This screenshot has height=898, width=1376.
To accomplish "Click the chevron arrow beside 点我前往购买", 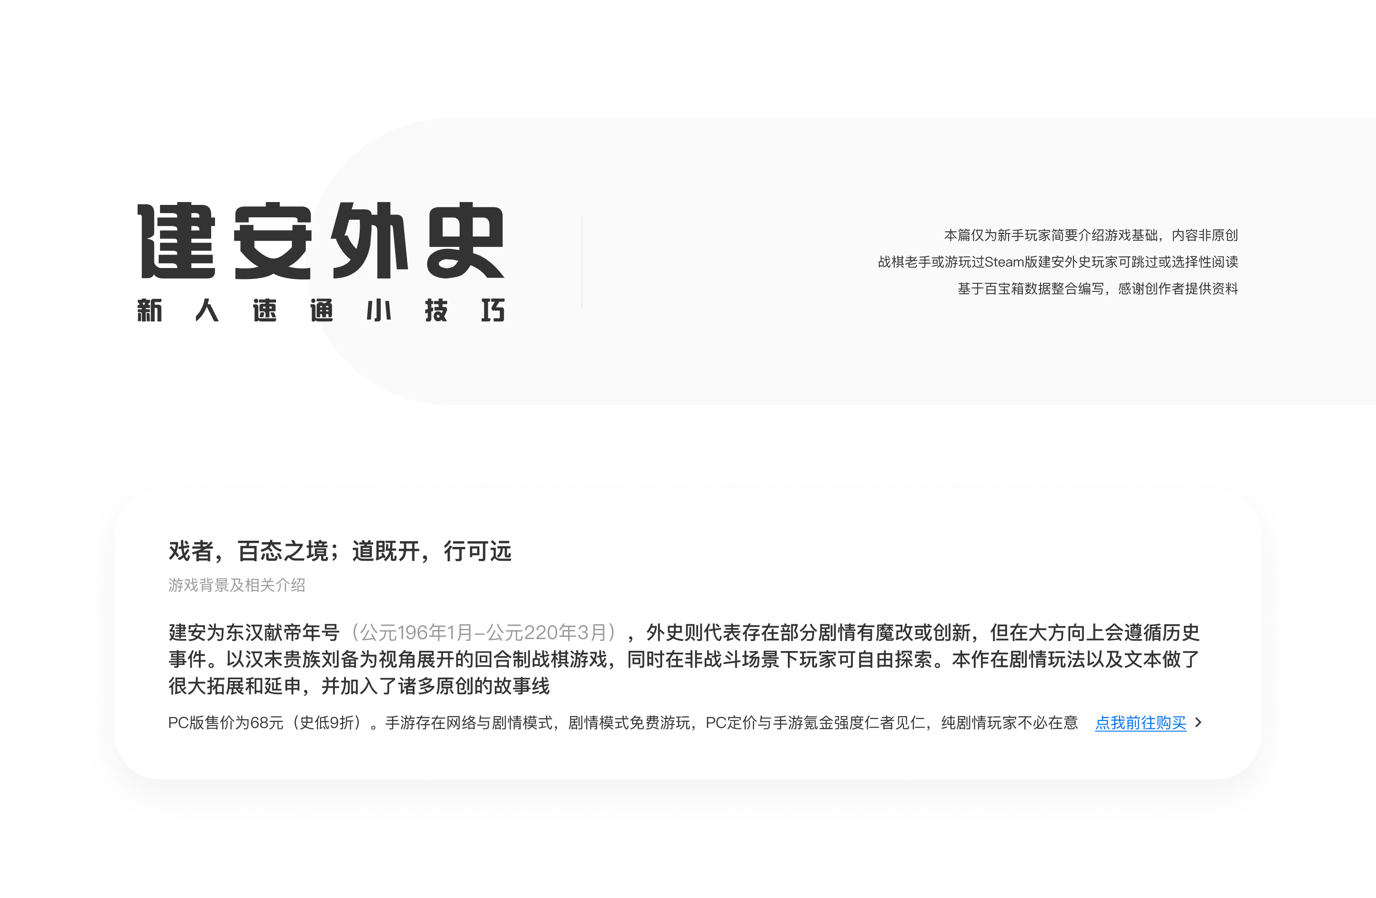I will (1198, 722).
